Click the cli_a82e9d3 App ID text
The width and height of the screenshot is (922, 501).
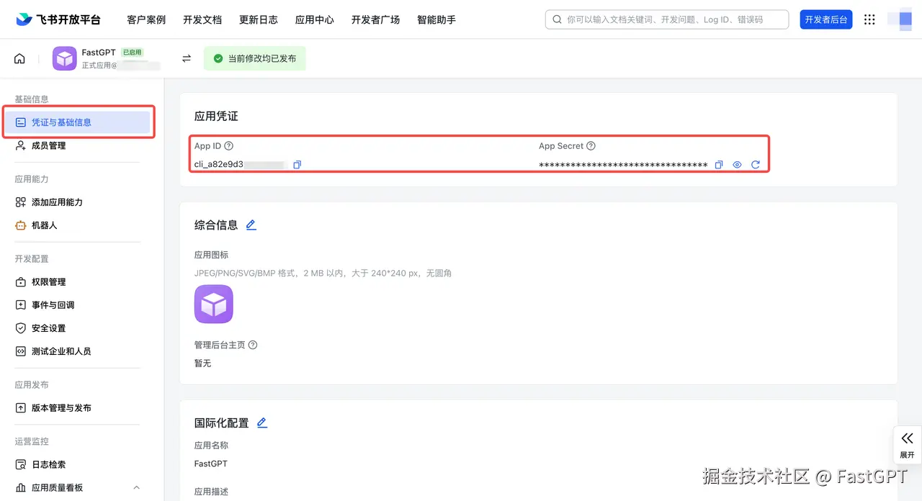(219, 165)
